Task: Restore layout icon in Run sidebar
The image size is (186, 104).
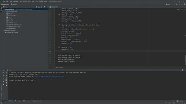Action: pyautogui.click(x=3, y=81)
